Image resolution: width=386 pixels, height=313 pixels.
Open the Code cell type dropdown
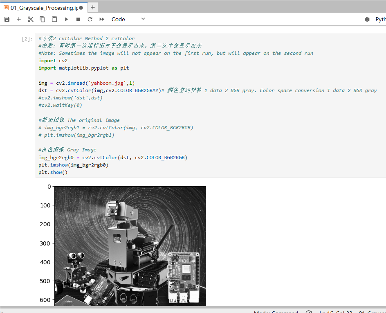coord(128,19)
